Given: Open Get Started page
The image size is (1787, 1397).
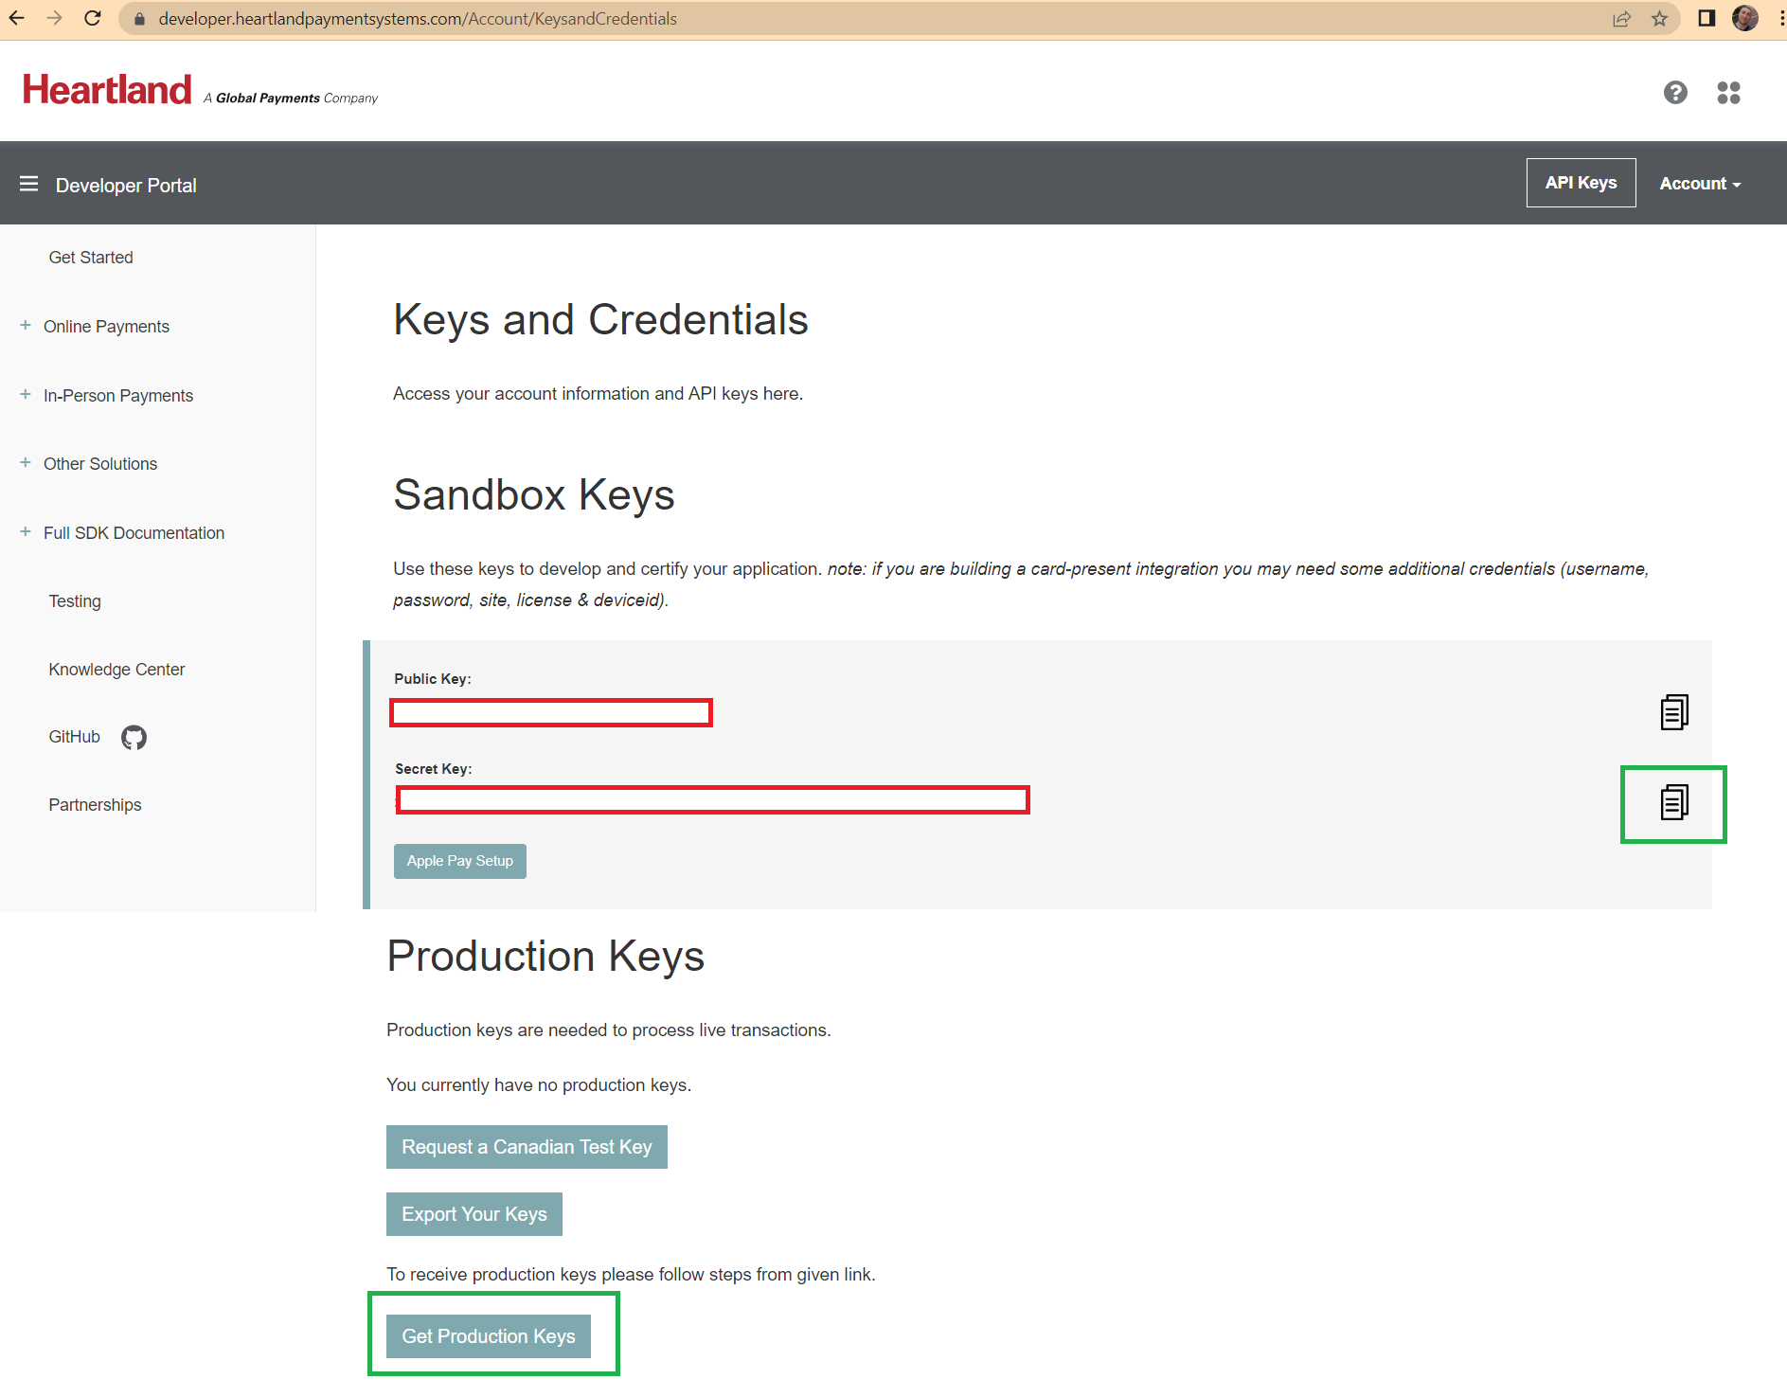Looking at the screenshot, I should pos(91,258).
